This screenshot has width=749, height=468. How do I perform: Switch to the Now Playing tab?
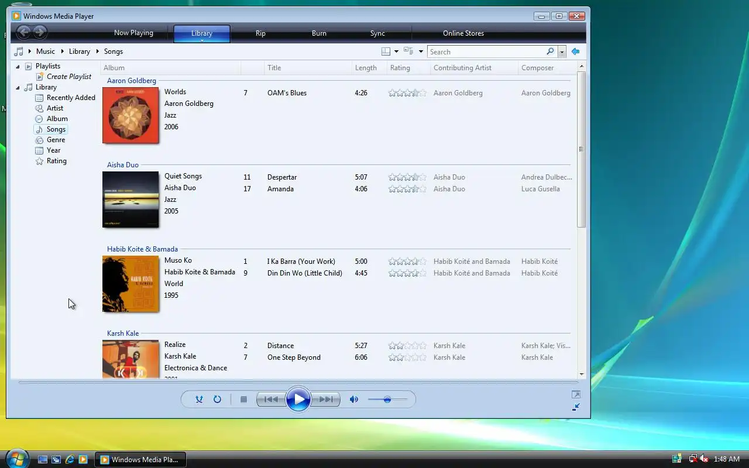pyautogui.click(x=133, y=33)
